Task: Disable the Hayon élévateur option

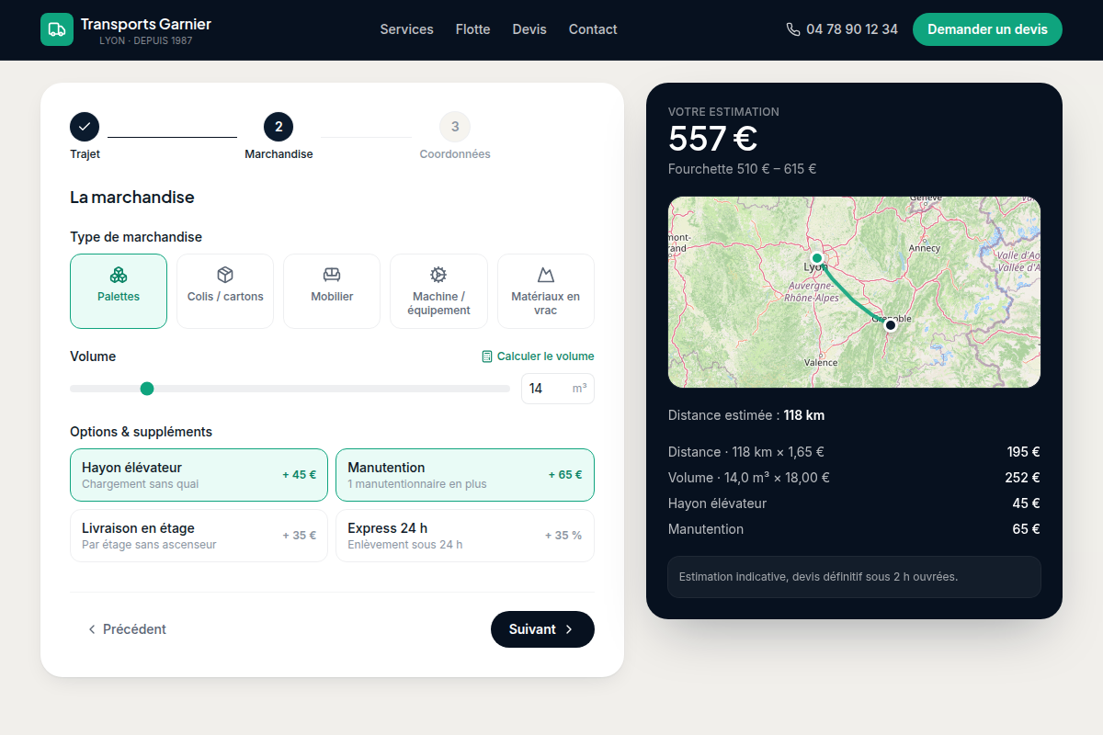Action: point(199,475)
